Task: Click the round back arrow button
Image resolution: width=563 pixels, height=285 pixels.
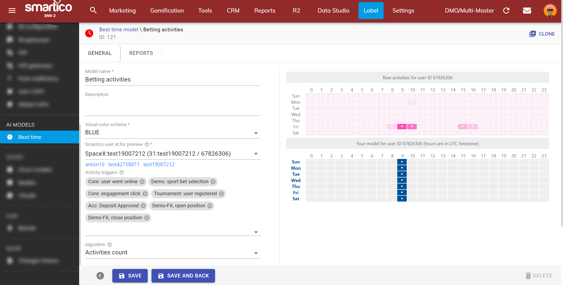Action: point(100,276)
